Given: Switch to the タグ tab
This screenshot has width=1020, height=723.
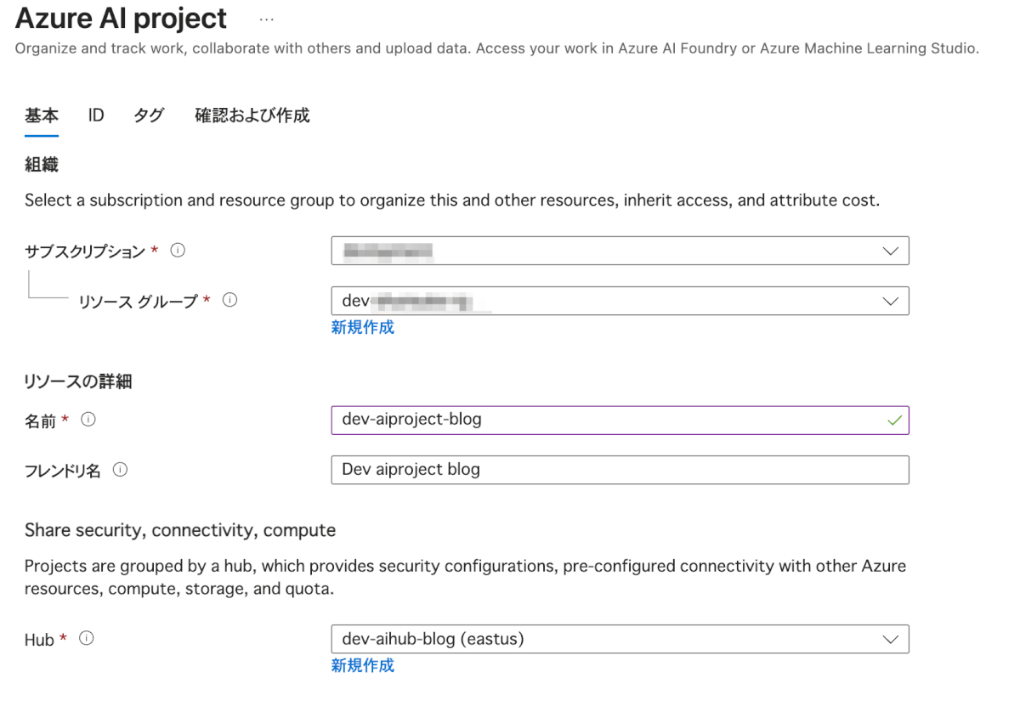Looking at the screenshot, I should (x=149, y=116).
